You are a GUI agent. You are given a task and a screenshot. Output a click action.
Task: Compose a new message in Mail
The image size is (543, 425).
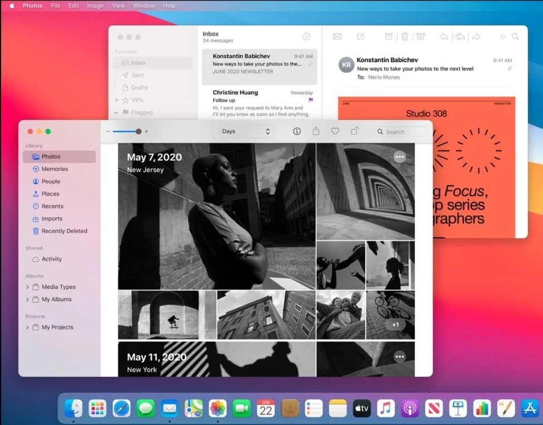pyautogui.click(x=360, y=36)
